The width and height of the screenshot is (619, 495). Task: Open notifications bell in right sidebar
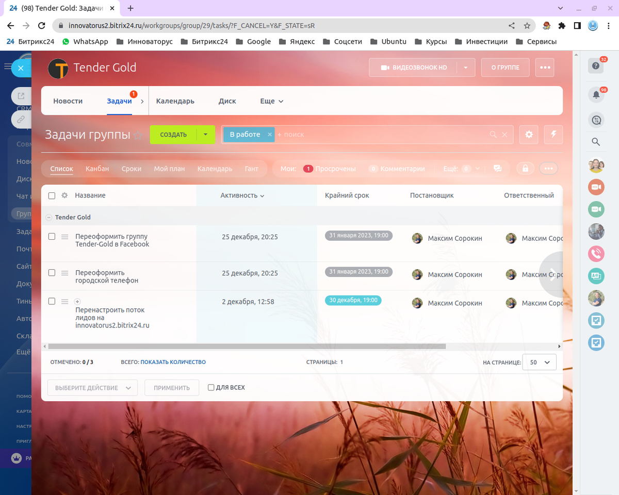click(x=596, y=94)
